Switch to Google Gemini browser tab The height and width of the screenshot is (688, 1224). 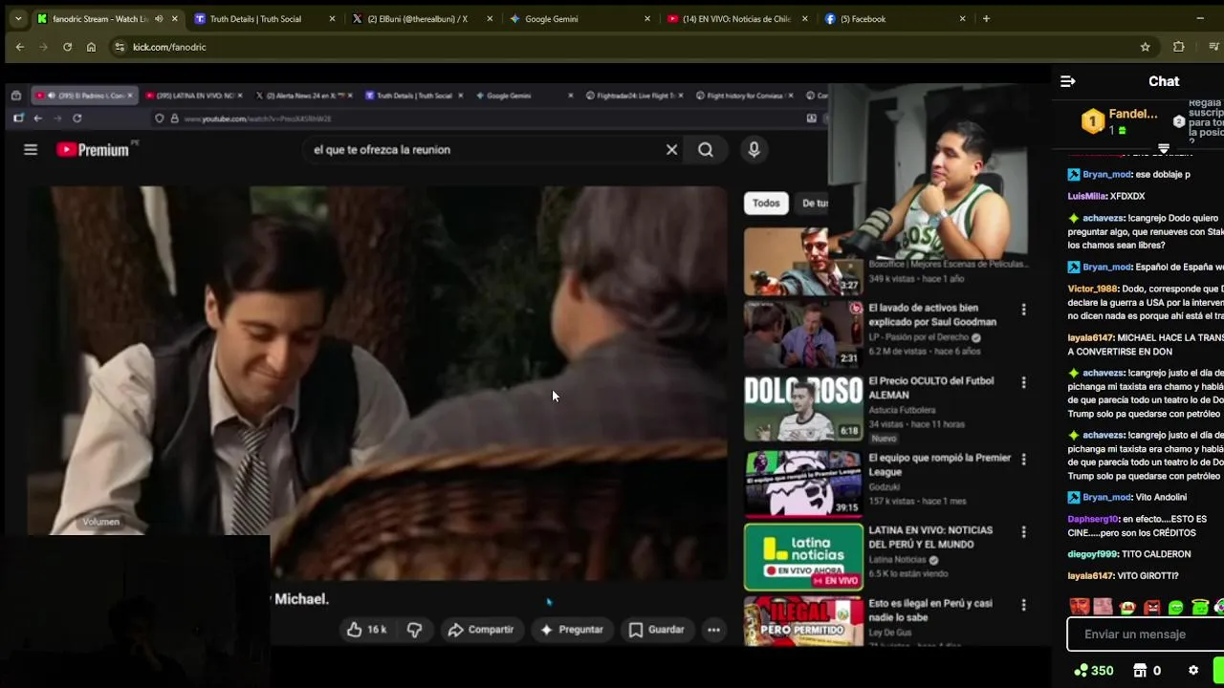(x=579, y=18)
